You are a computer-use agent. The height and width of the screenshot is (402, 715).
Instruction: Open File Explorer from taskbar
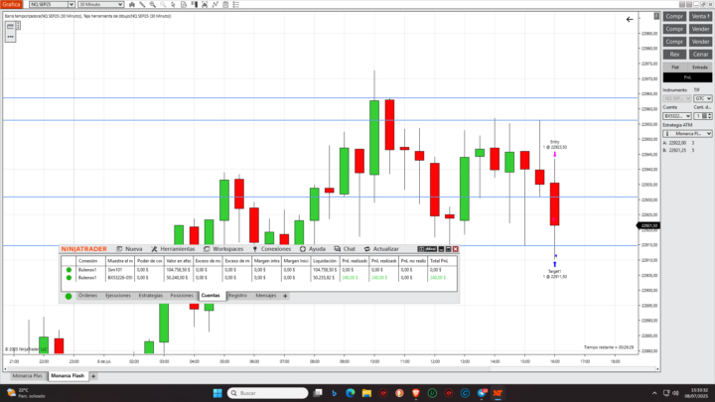(x=366, y=393)
